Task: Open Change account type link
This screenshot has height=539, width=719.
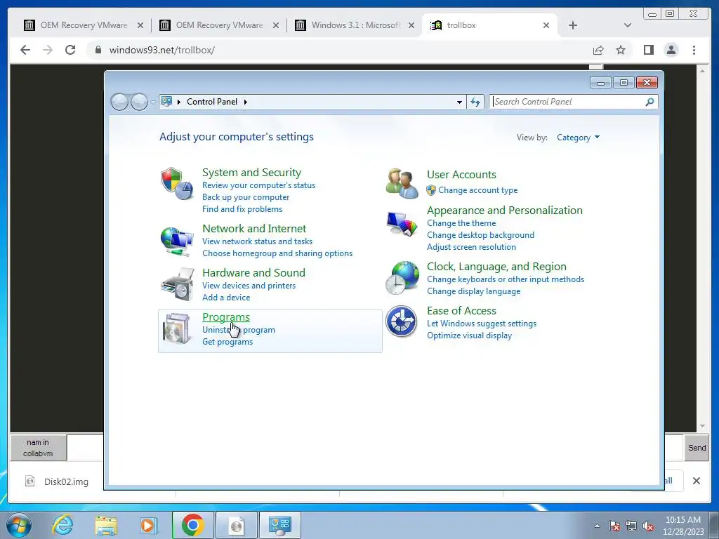Action: click(x=477, y=190)
